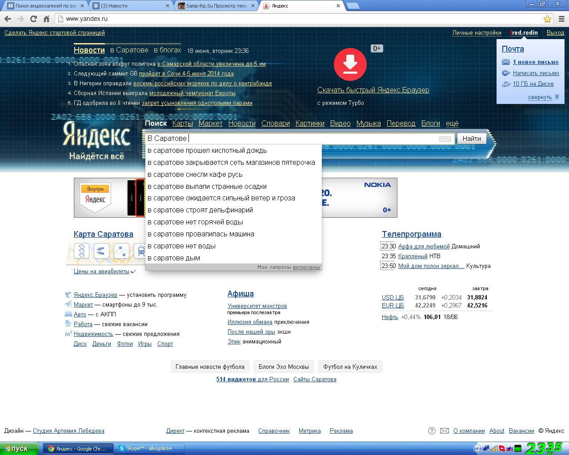
Task: Switch news to в Саратове tab
Action: (x=129, y=50)
